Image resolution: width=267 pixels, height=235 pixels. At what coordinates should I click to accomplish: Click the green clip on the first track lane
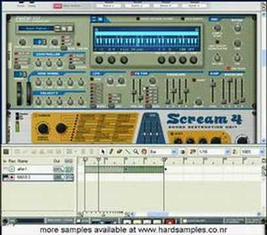[x=124, y=169]
